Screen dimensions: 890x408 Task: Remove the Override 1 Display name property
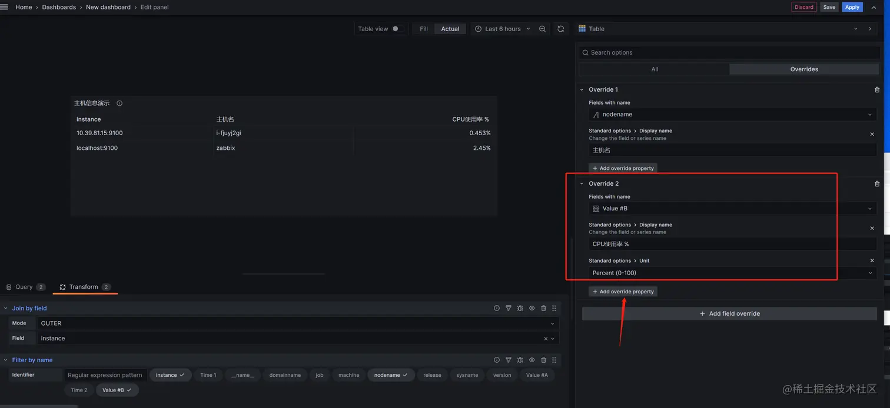point(872,135)
